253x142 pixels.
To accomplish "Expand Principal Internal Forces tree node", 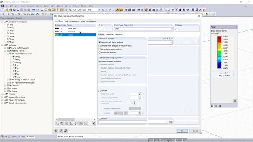I will pyautogui.click(x=8, y=80).
